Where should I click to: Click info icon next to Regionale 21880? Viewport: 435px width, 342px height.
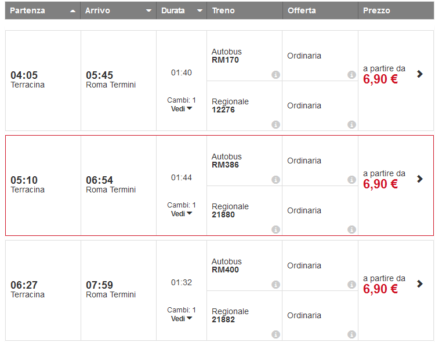click(x=275, y=230)
